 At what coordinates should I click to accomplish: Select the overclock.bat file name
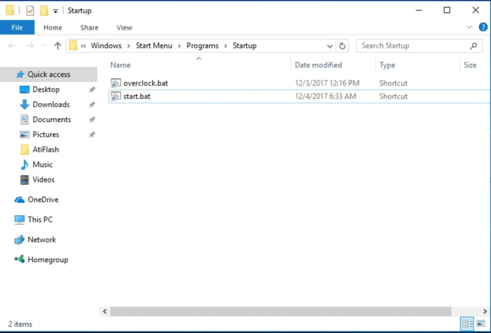coord(146,83)
